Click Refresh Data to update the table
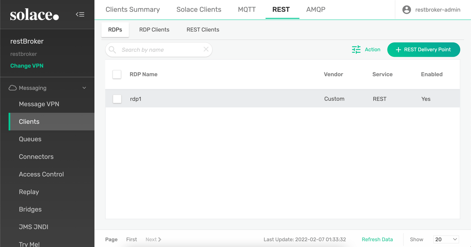This screenshot has width=471, height=247. pos(377,239)
